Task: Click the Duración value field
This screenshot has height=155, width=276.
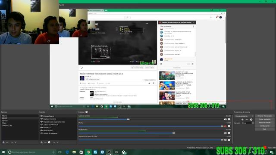Action: (246, 123)
